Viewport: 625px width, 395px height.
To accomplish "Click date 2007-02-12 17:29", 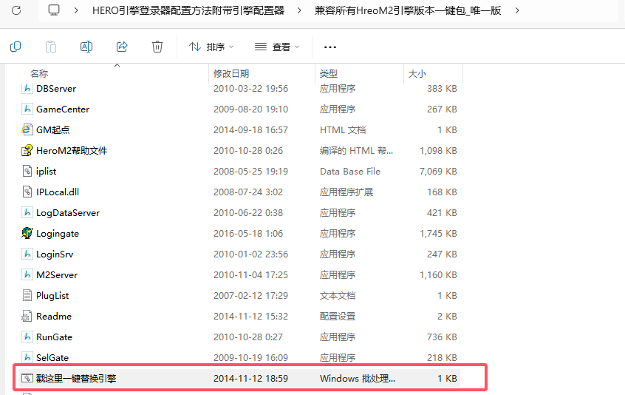I will pyautogui.click(x=250, y=296).
